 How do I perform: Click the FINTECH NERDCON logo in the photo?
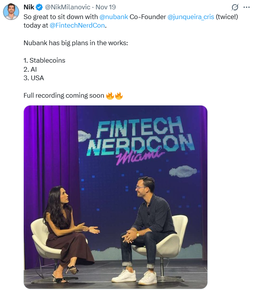[141, 137]
